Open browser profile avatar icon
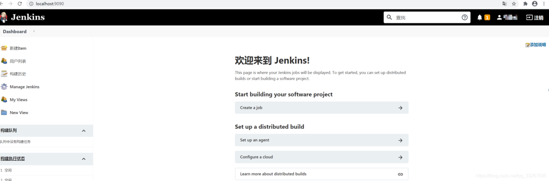The height and width of the screenshot is (181, 549). click(535, 4)
